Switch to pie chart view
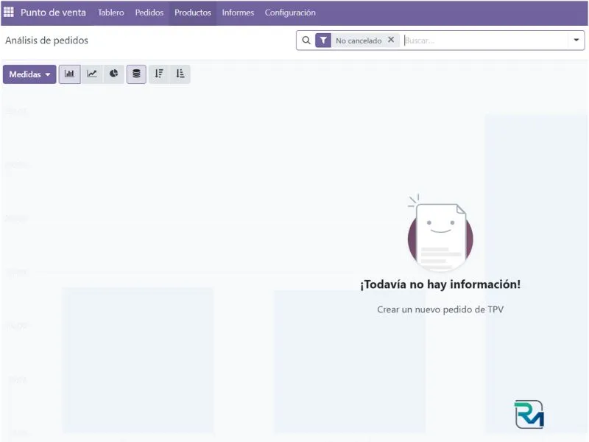Image resolution: width=589 pixels, height=442 pixels. click(x=114, y=74)
